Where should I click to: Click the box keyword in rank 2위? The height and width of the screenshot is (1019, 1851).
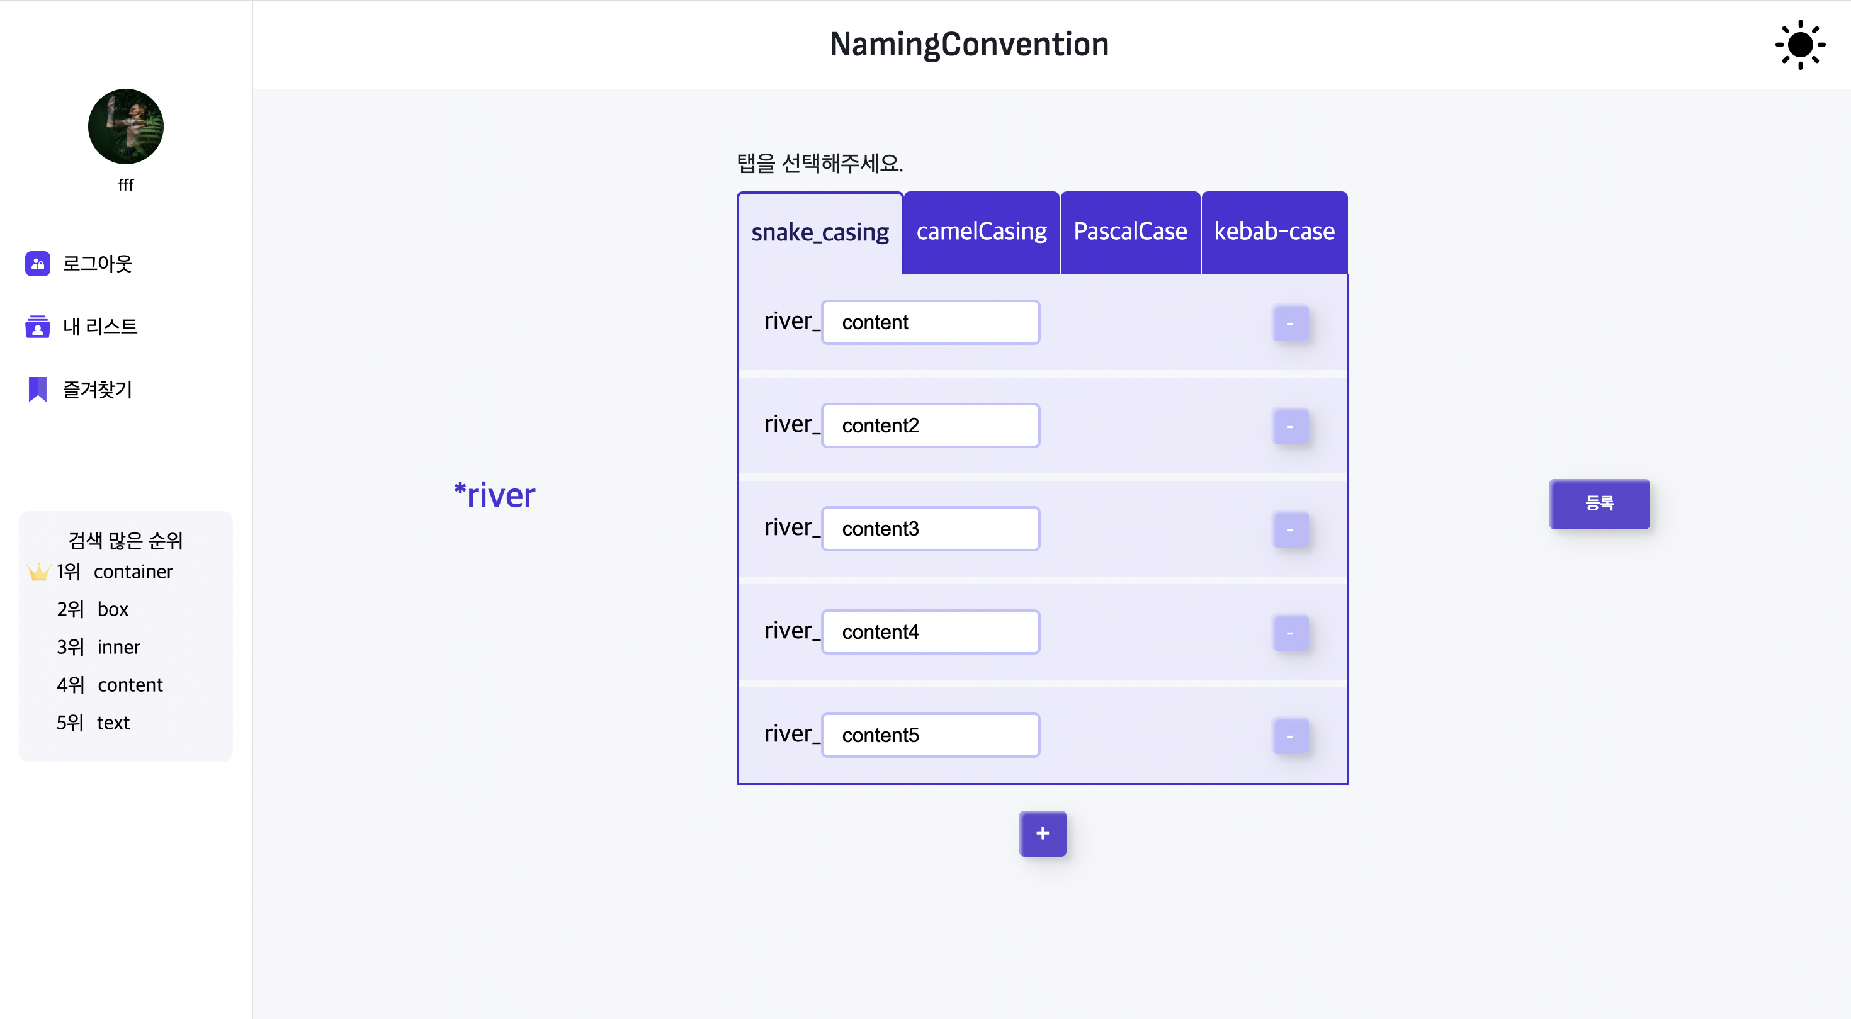(113, 610)
